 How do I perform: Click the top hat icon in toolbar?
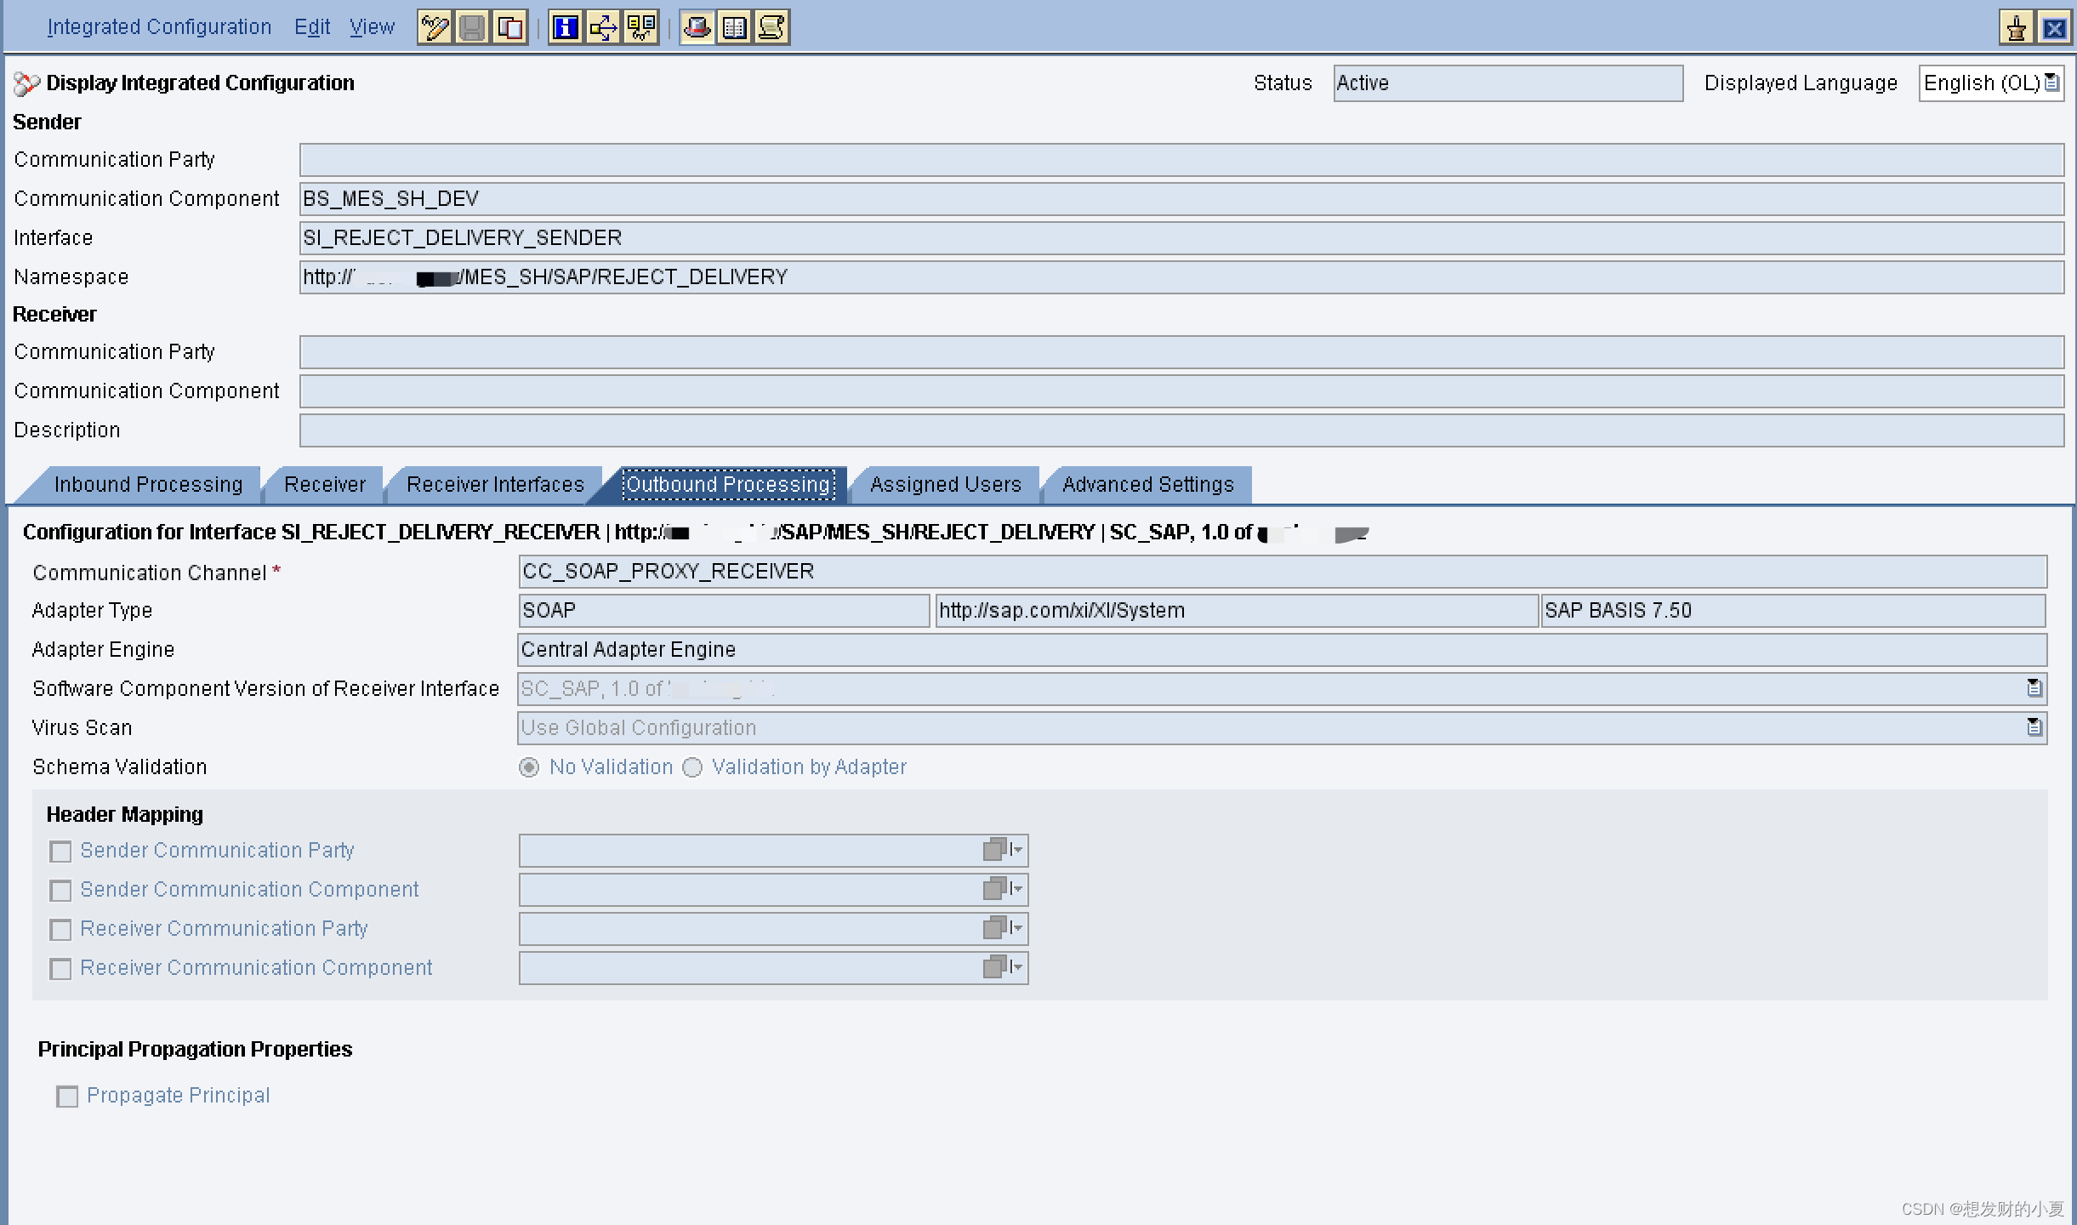[697, 28]
